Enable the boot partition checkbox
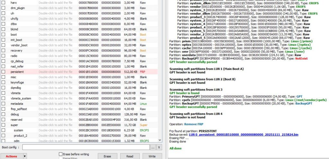This screenshot has width=329, height=159. click(4, 35)
